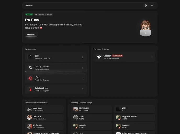Select the DOYAMADIM song title
The height and width of the screenshot is (134, 180).
(84, 108)
